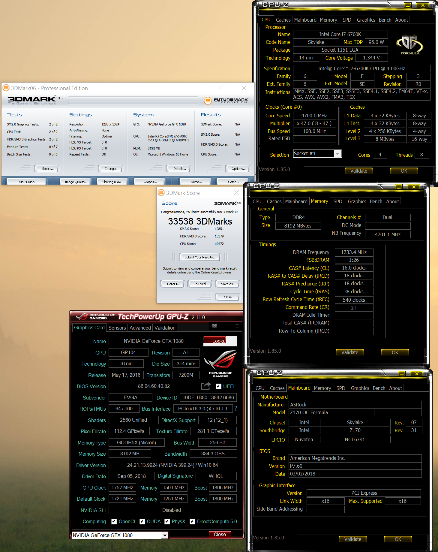
Task: Minimize the 3DMark06 Professional Edition window
Action: (202, 88)
